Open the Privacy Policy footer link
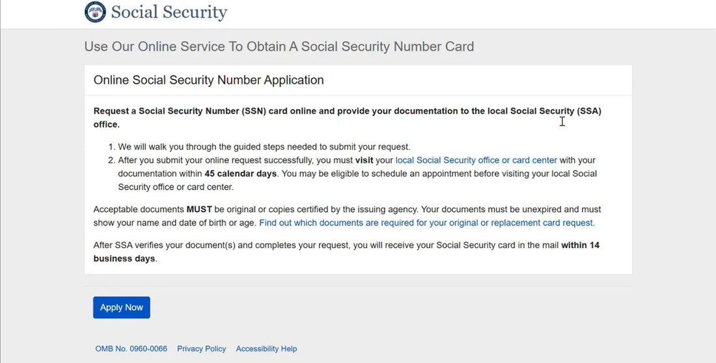716x363 pixels. (201, 349)
